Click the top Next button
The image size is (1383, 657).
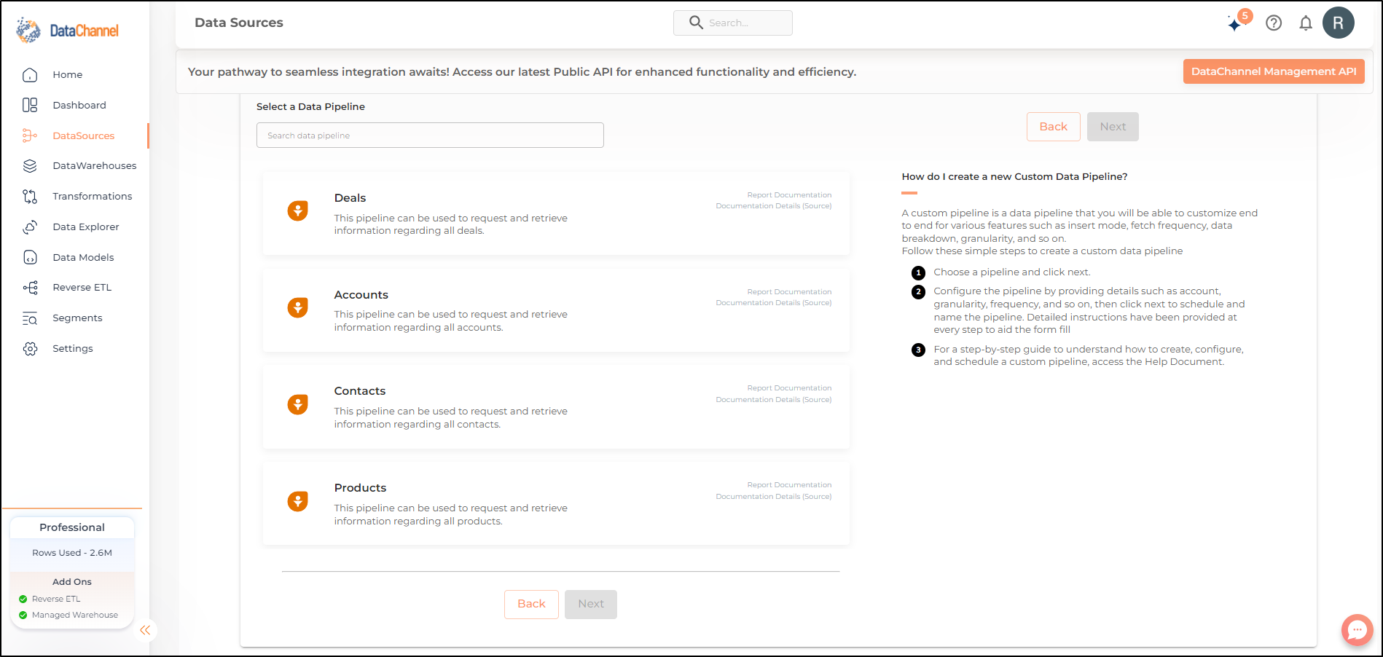(1113, 127)
